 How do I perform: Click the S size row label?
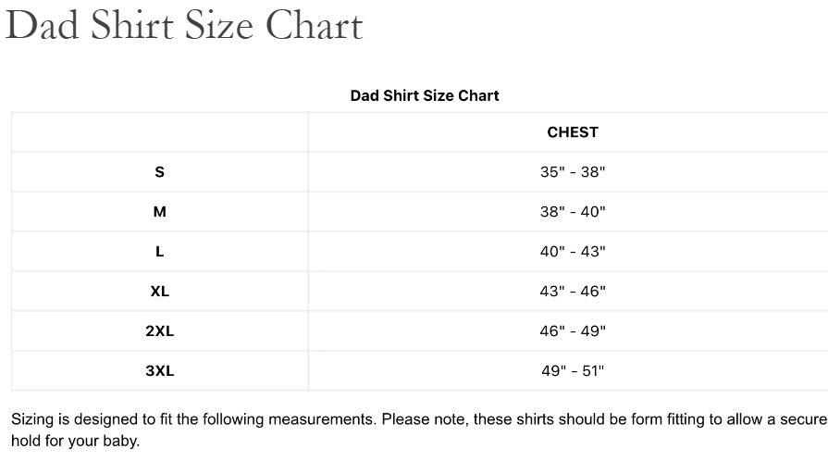point(159,172)
